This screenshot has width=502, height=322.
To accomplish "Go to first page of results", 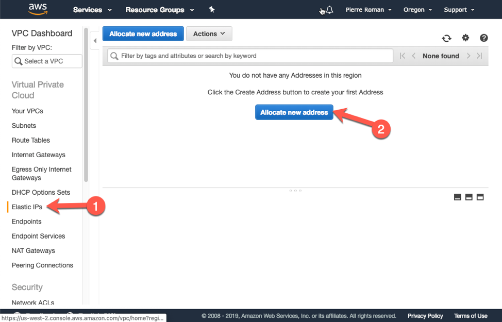I will [x=402, y=56].
